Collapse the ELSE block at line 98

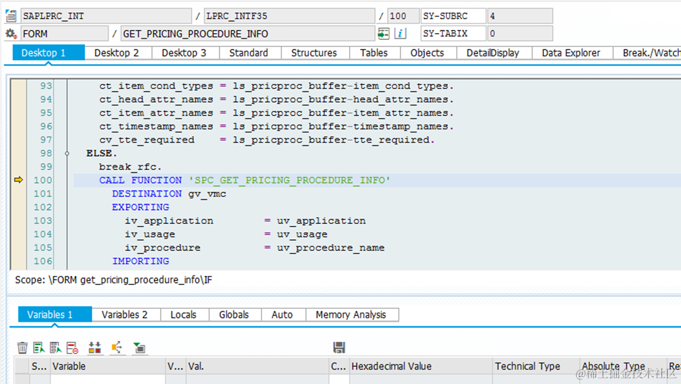[67, 154]
